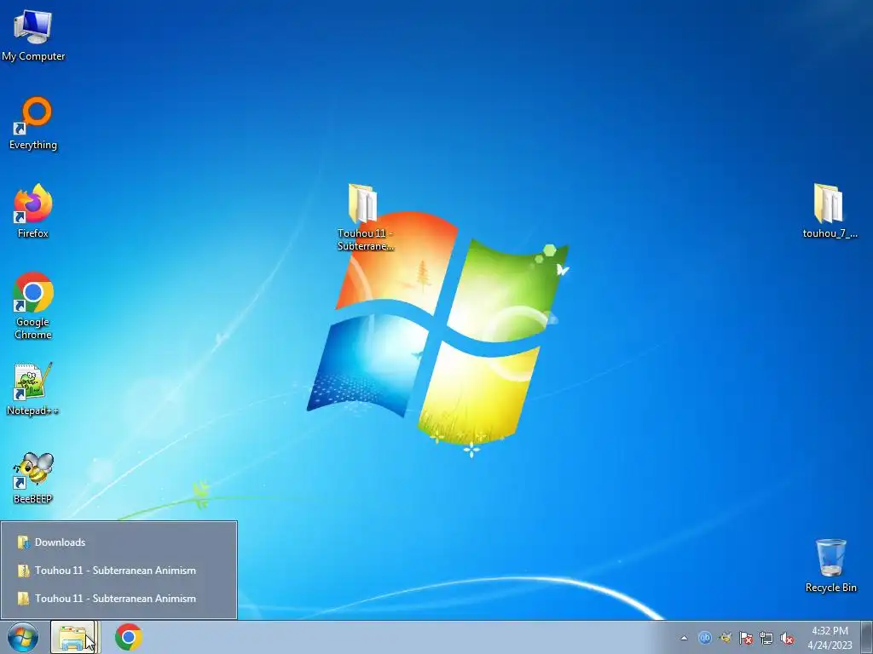Viewport: 873px width, 654px height.
Task: Switch to the Downloads window in taskbar list
Action: 119,542
